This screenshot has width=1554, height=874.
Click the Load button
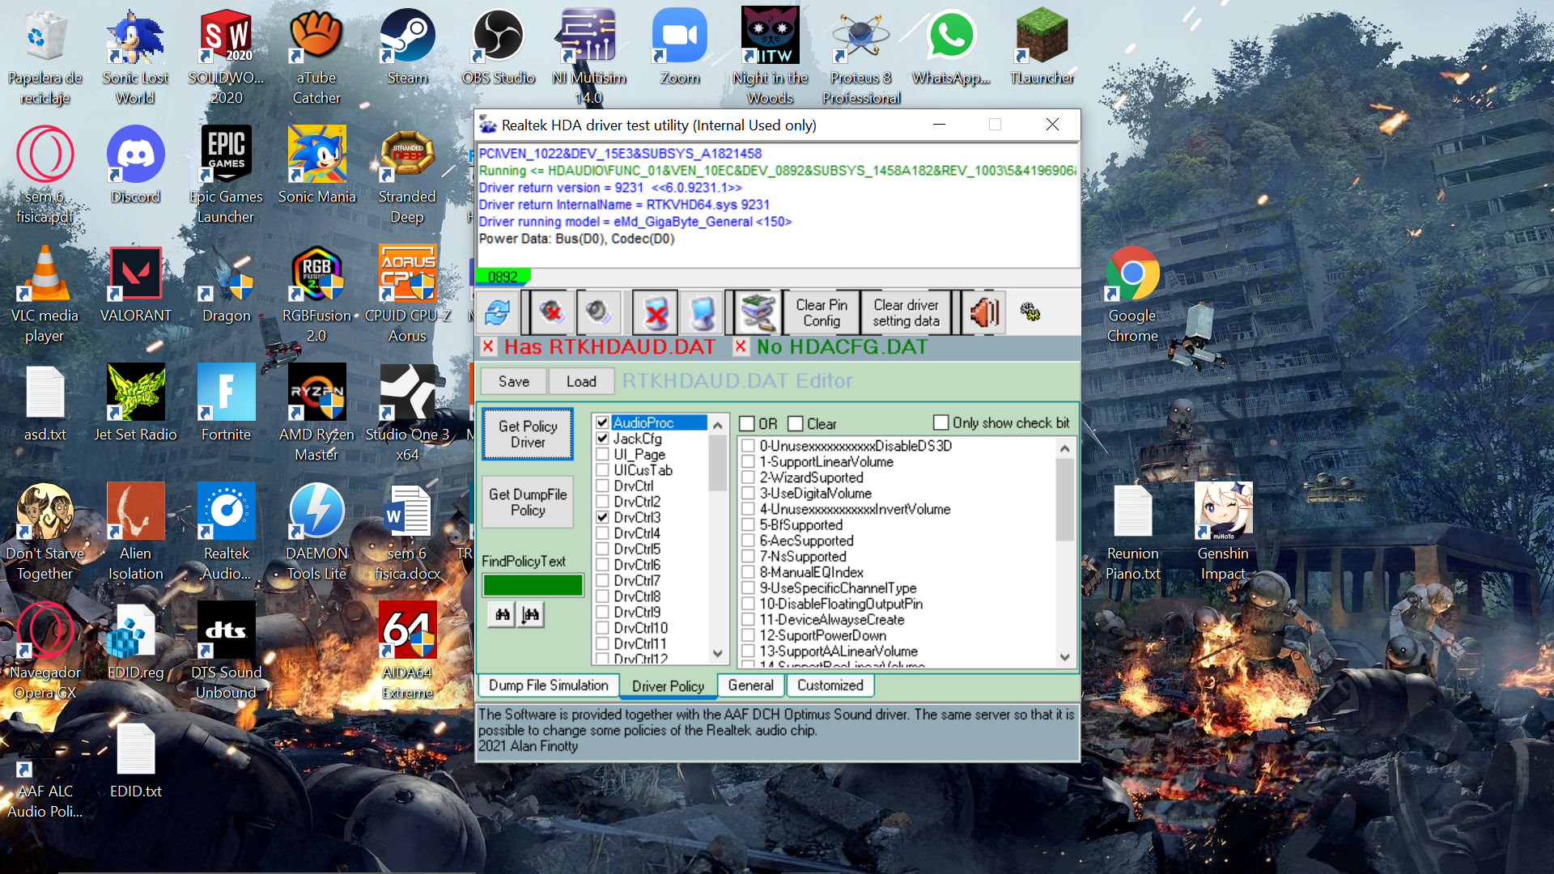581,381
